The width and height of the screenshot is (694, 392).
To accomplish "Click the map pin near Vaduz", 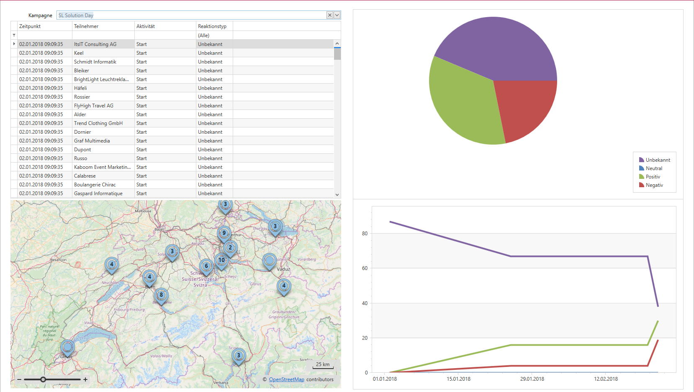I will coord(270,262).
